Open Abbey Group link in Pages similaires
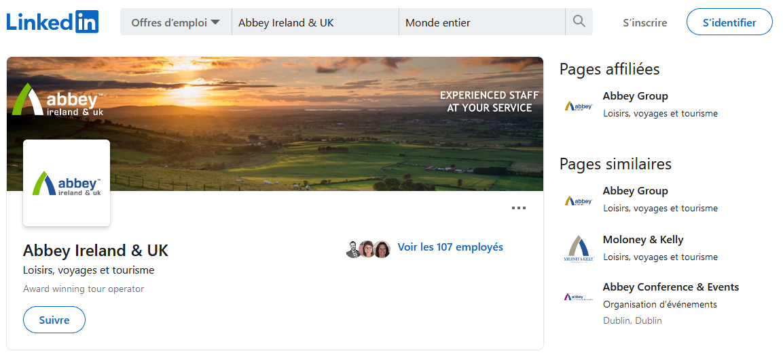This screenshot has width=783, height=359. [635, 191]
